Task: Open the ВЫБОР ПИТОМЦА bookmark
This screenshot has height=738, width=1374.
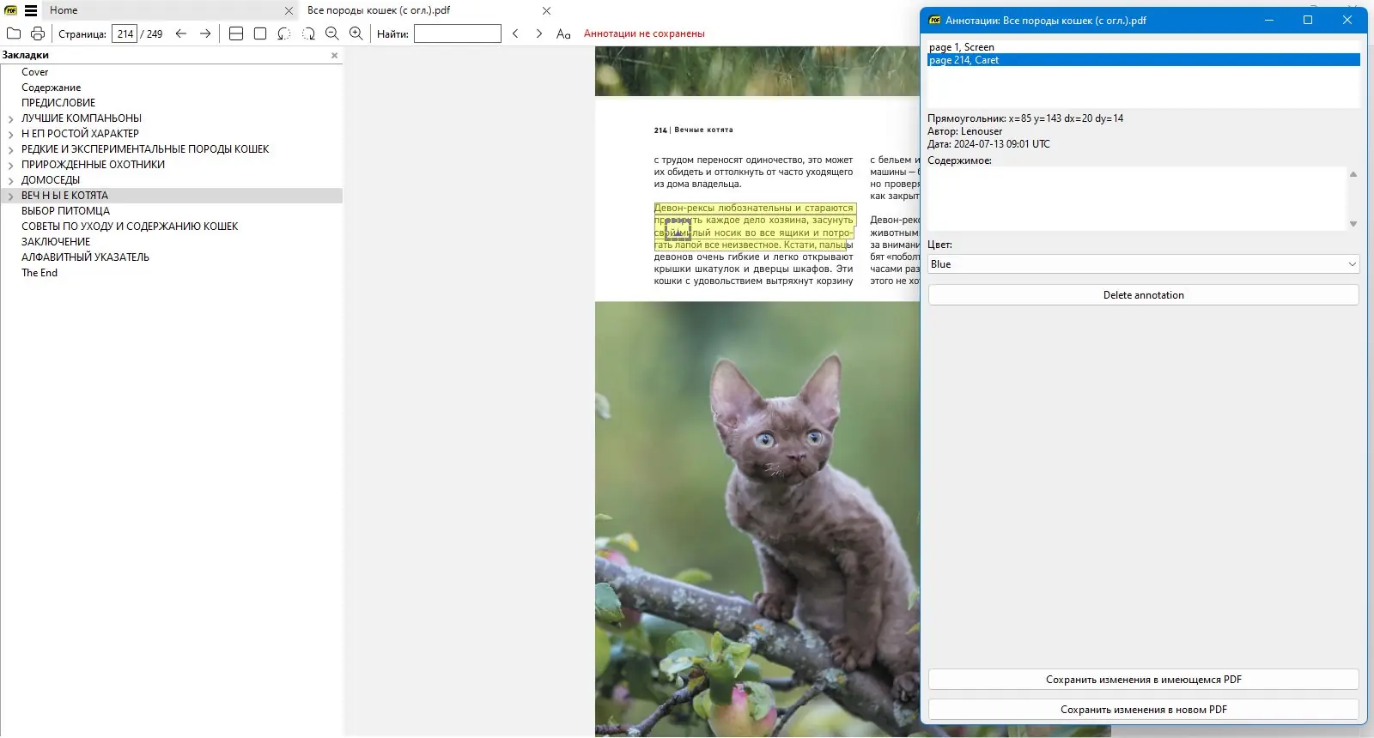Action: (65, 211)
